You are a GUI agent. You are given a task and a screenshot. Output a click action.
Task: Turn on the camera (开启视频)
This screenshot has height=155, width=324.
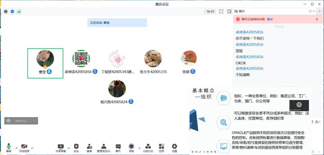pos(24,147)
